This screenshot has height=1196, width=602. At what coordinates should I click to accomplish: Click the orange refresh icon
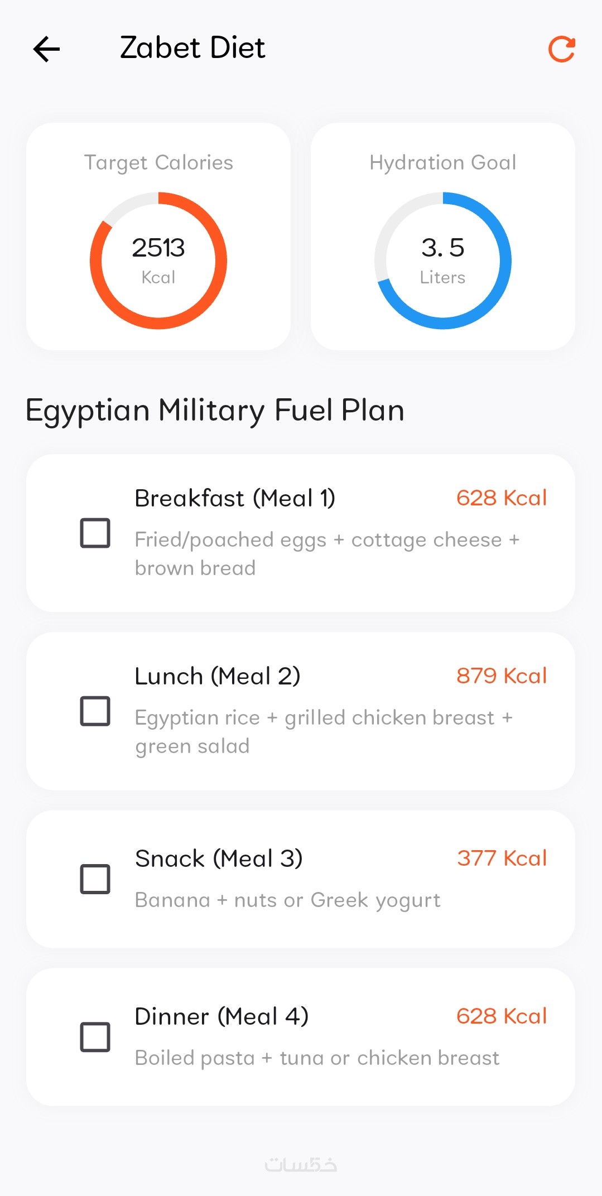[561, 49]
